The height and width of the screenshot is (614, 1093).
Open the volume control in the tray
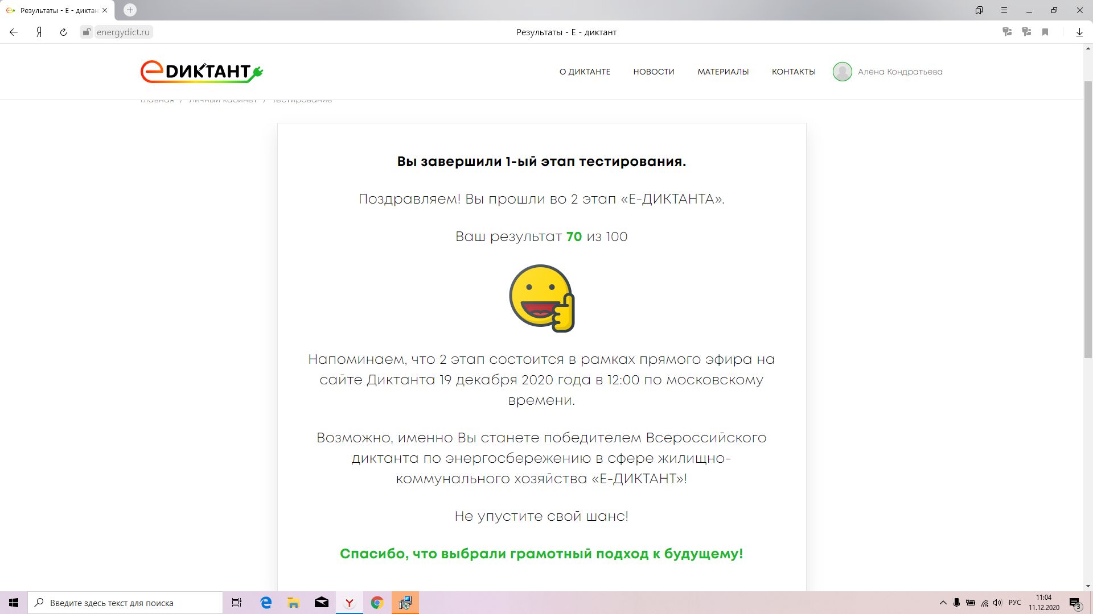998,603
